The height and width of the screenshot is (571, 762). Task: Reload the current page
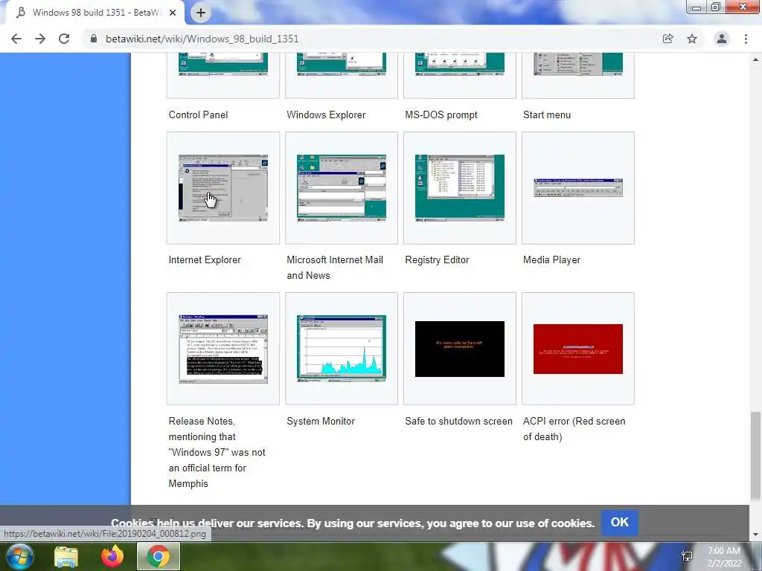pyautogui.click(x=64, y=39)
